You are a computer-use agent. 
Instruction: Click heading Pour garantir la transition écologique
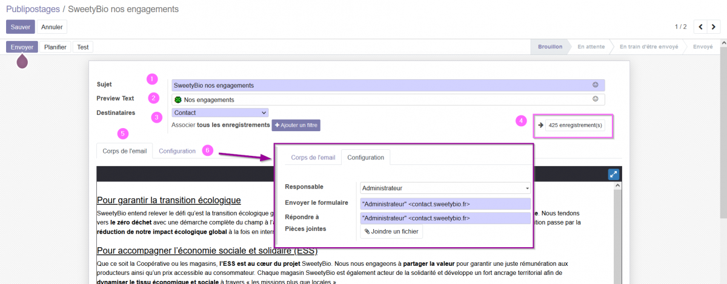tap(169, 200)
